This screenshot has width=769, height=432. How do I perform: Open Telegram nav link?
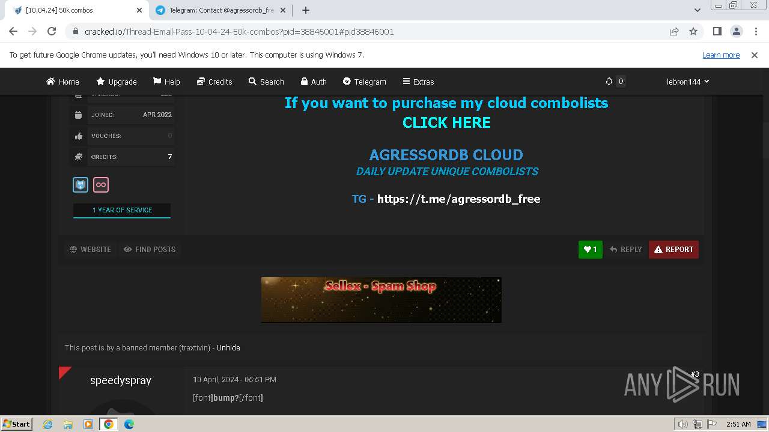click(x=364, y=82)
